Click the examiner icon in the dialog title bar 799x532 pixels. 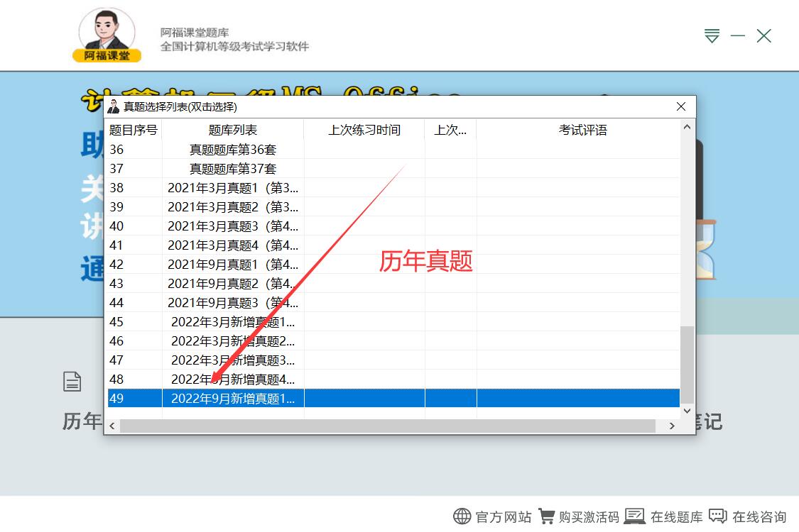pos(114,107)
